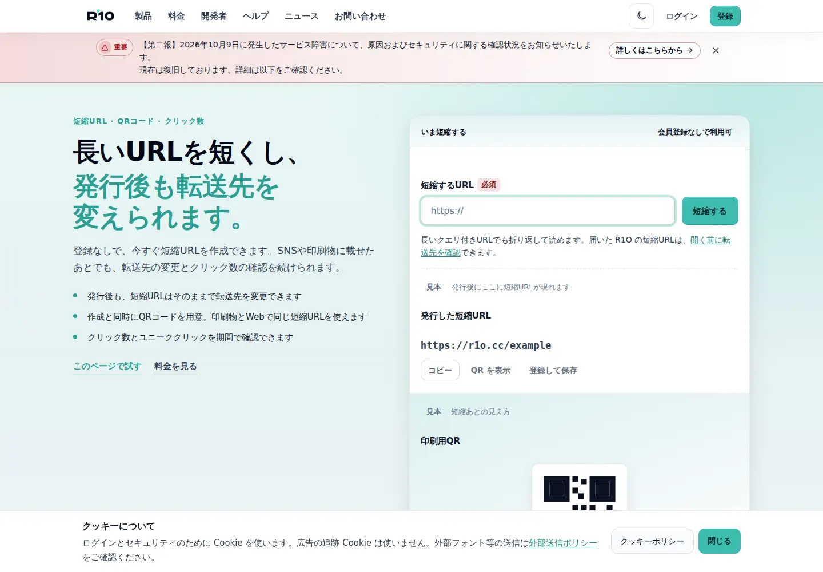Open the ニュース page

(302, 16)
